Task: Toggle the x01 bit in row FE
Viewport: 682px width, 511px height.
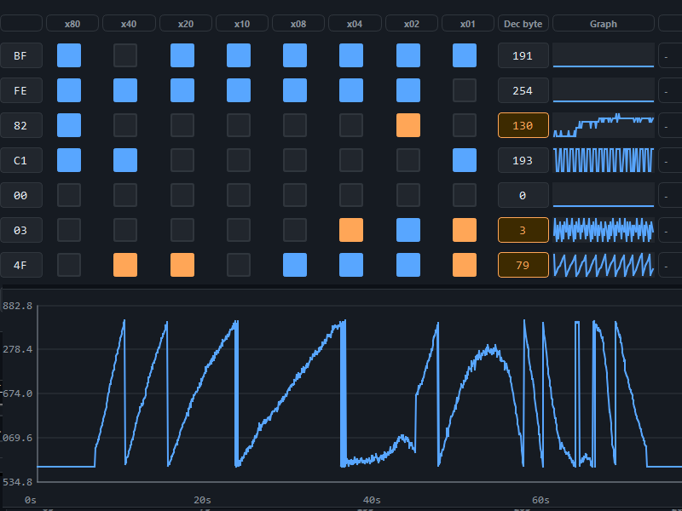Action: click(465, 90)
